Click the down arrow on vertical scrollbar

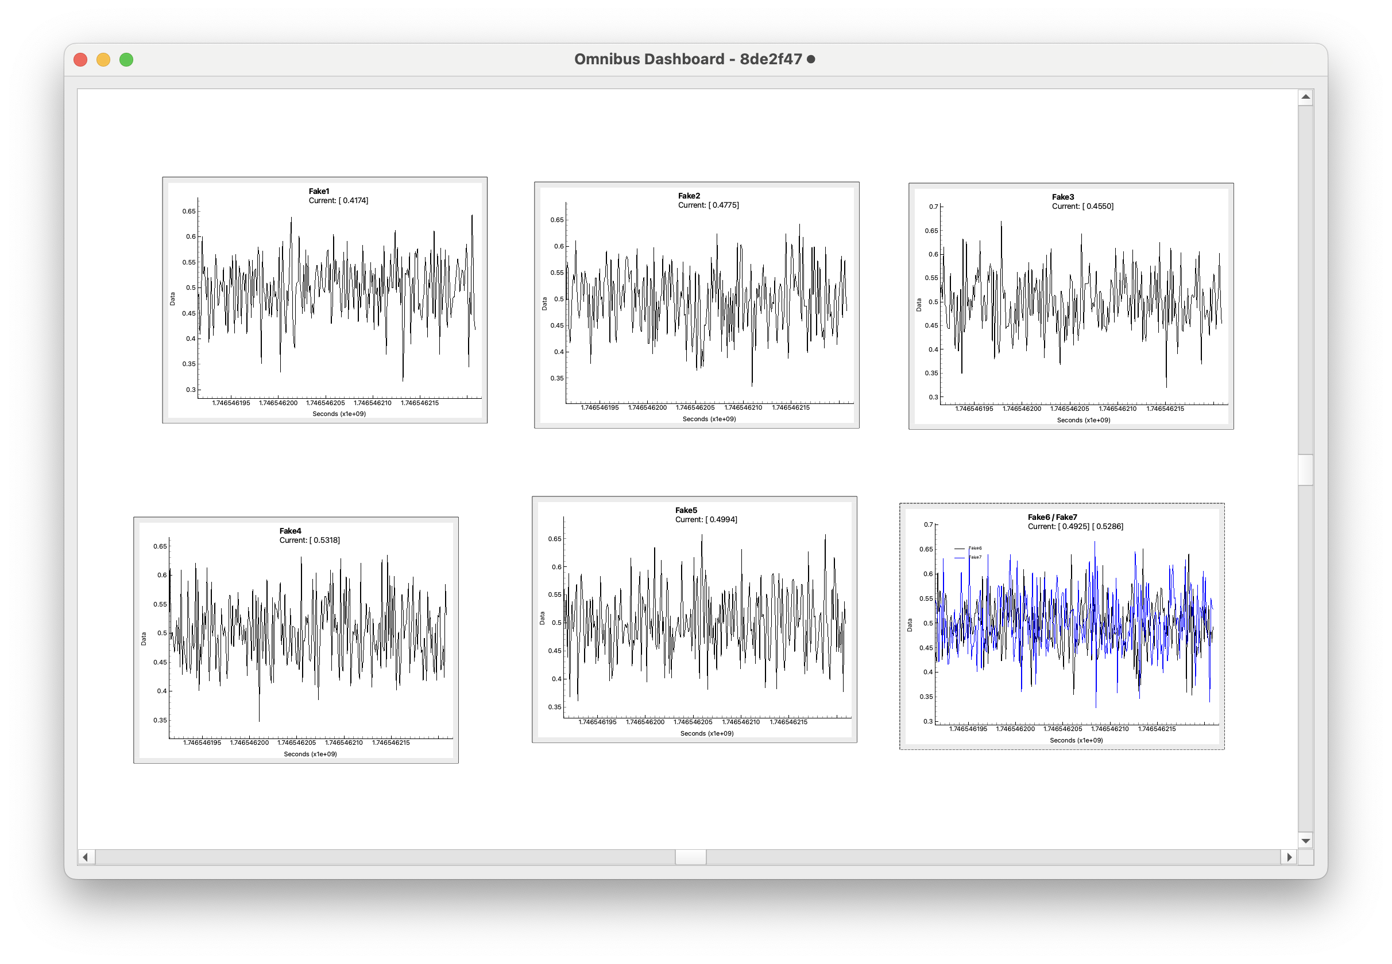tap(1305, 840)
